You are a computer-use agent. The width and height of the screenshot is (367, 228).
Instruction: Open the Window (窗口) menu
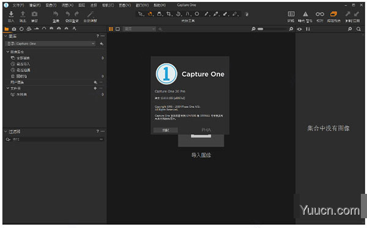click(x=142, y=5)
